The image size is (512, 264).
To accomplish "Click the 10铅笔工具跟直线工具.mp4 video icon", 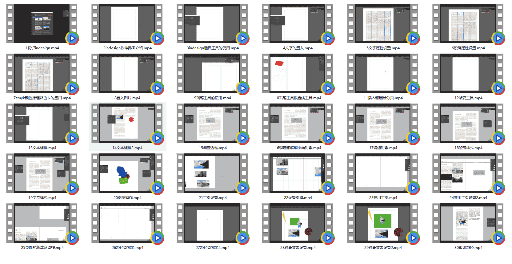I will [298, 74].
